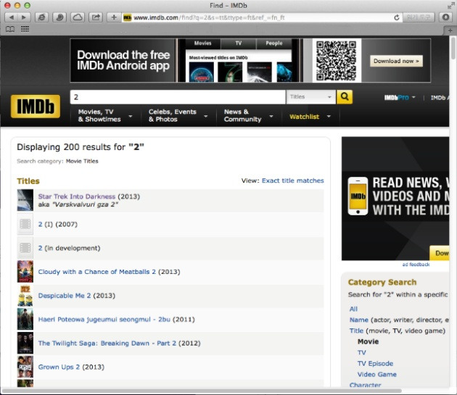Image resolution: width=457 pixels, height=395 pixels.
Task: Click ad feedback link
Action: tap(416, 265)
